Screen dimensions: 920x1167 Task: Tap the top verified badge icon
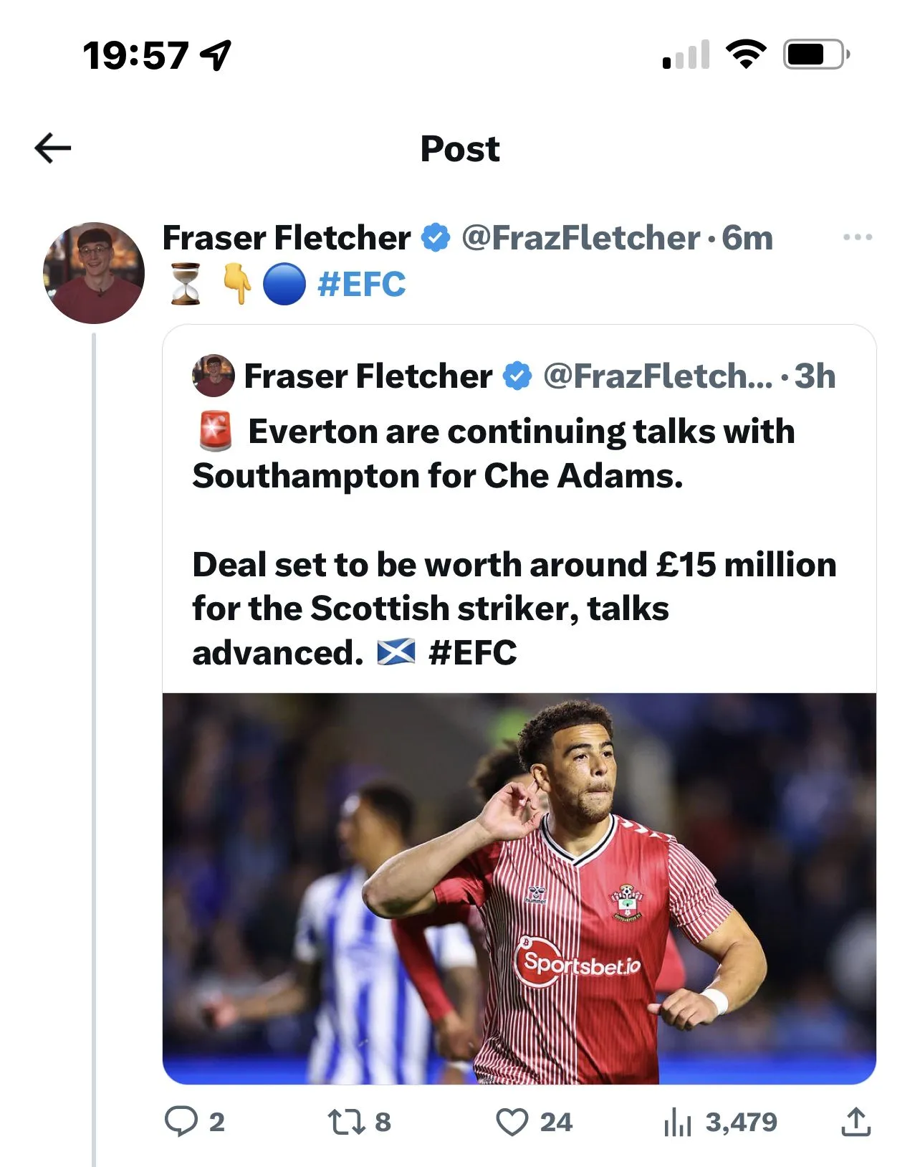[436, 237]
